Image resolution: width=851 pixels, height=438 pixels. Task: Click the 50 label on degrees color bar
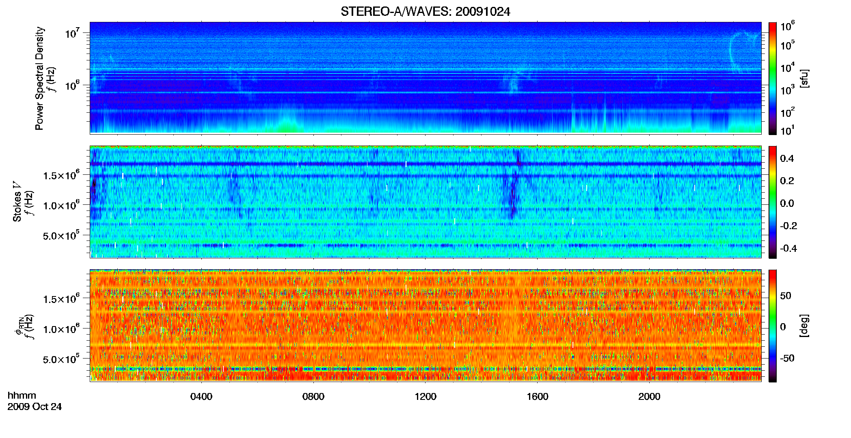pos(786,296)
